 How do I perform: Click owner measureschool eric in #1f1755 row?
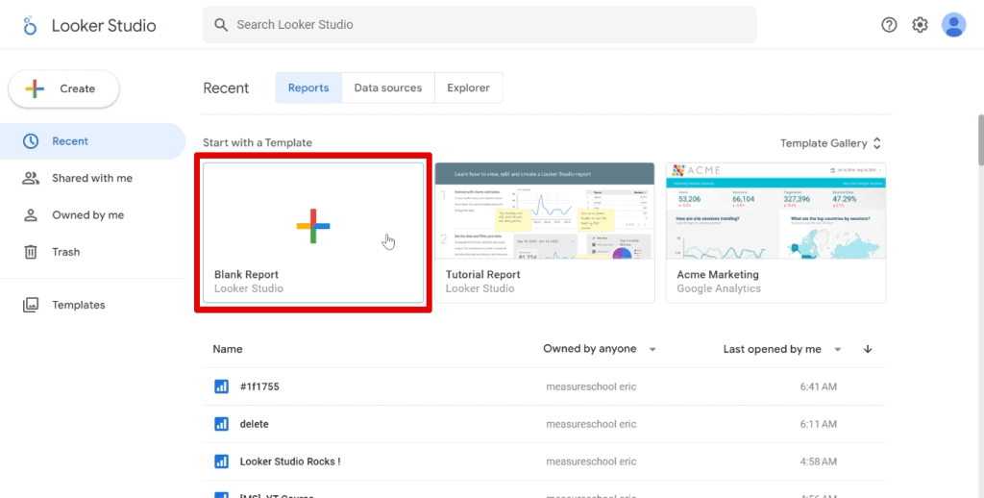[x=591, y=386]
